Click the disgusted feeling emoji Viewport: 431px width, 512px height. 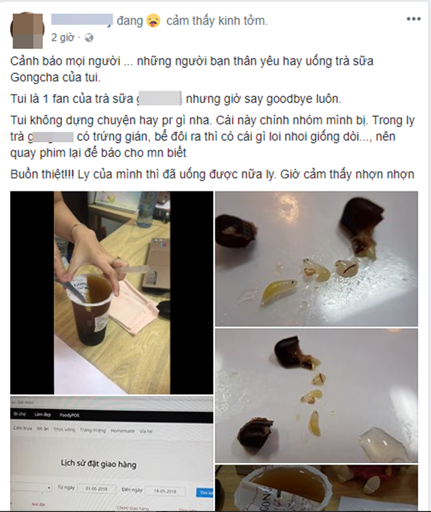(153, 21)
